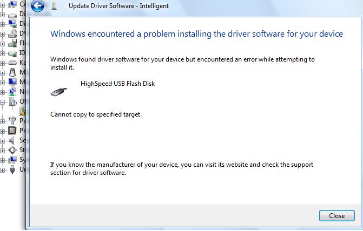Select the Computer category icon in device tree
363x231 pixels.
[x=12, y=5]
